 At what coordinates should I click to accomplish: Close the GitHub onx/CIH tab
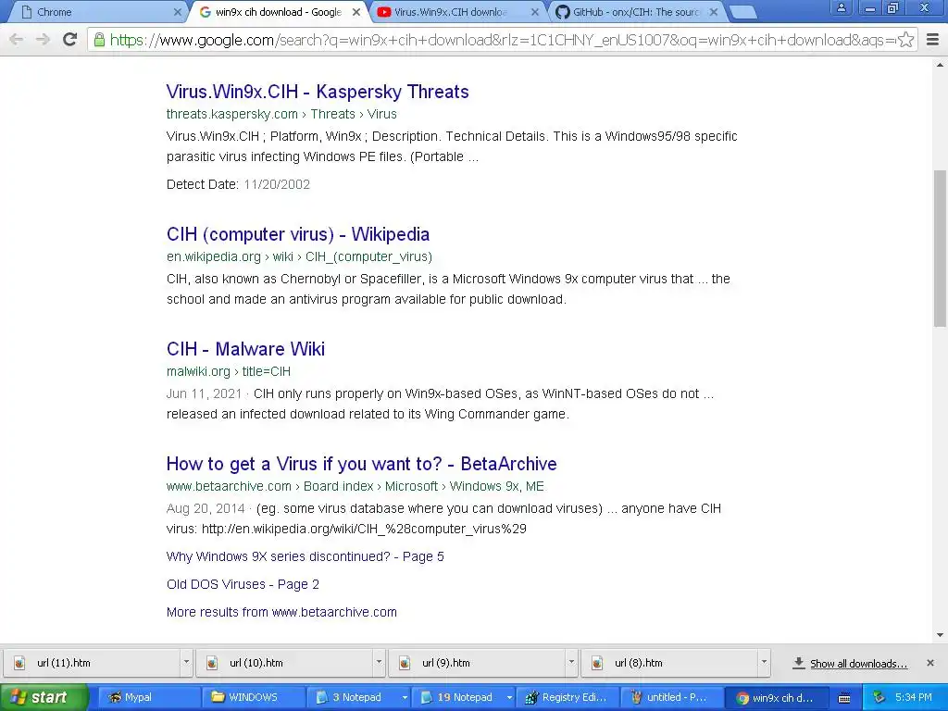coord(714,12)
